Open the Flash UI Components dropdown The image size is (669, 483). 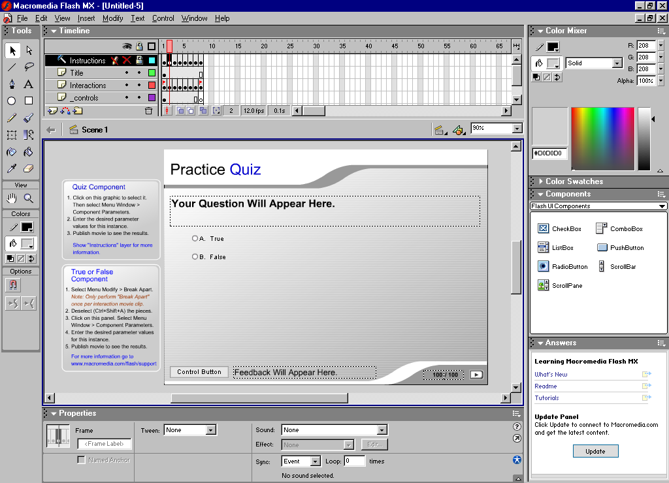pyautogui.click(x=662, y=206)
